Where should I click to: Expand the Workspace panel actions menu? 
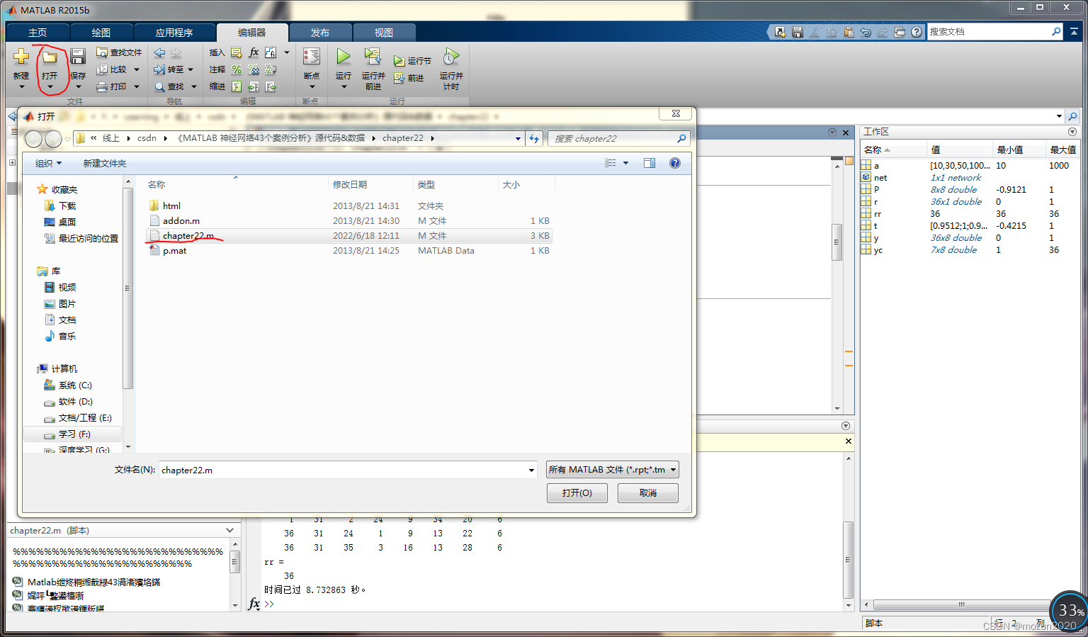pyautogui.click(x=1072, y=132)
